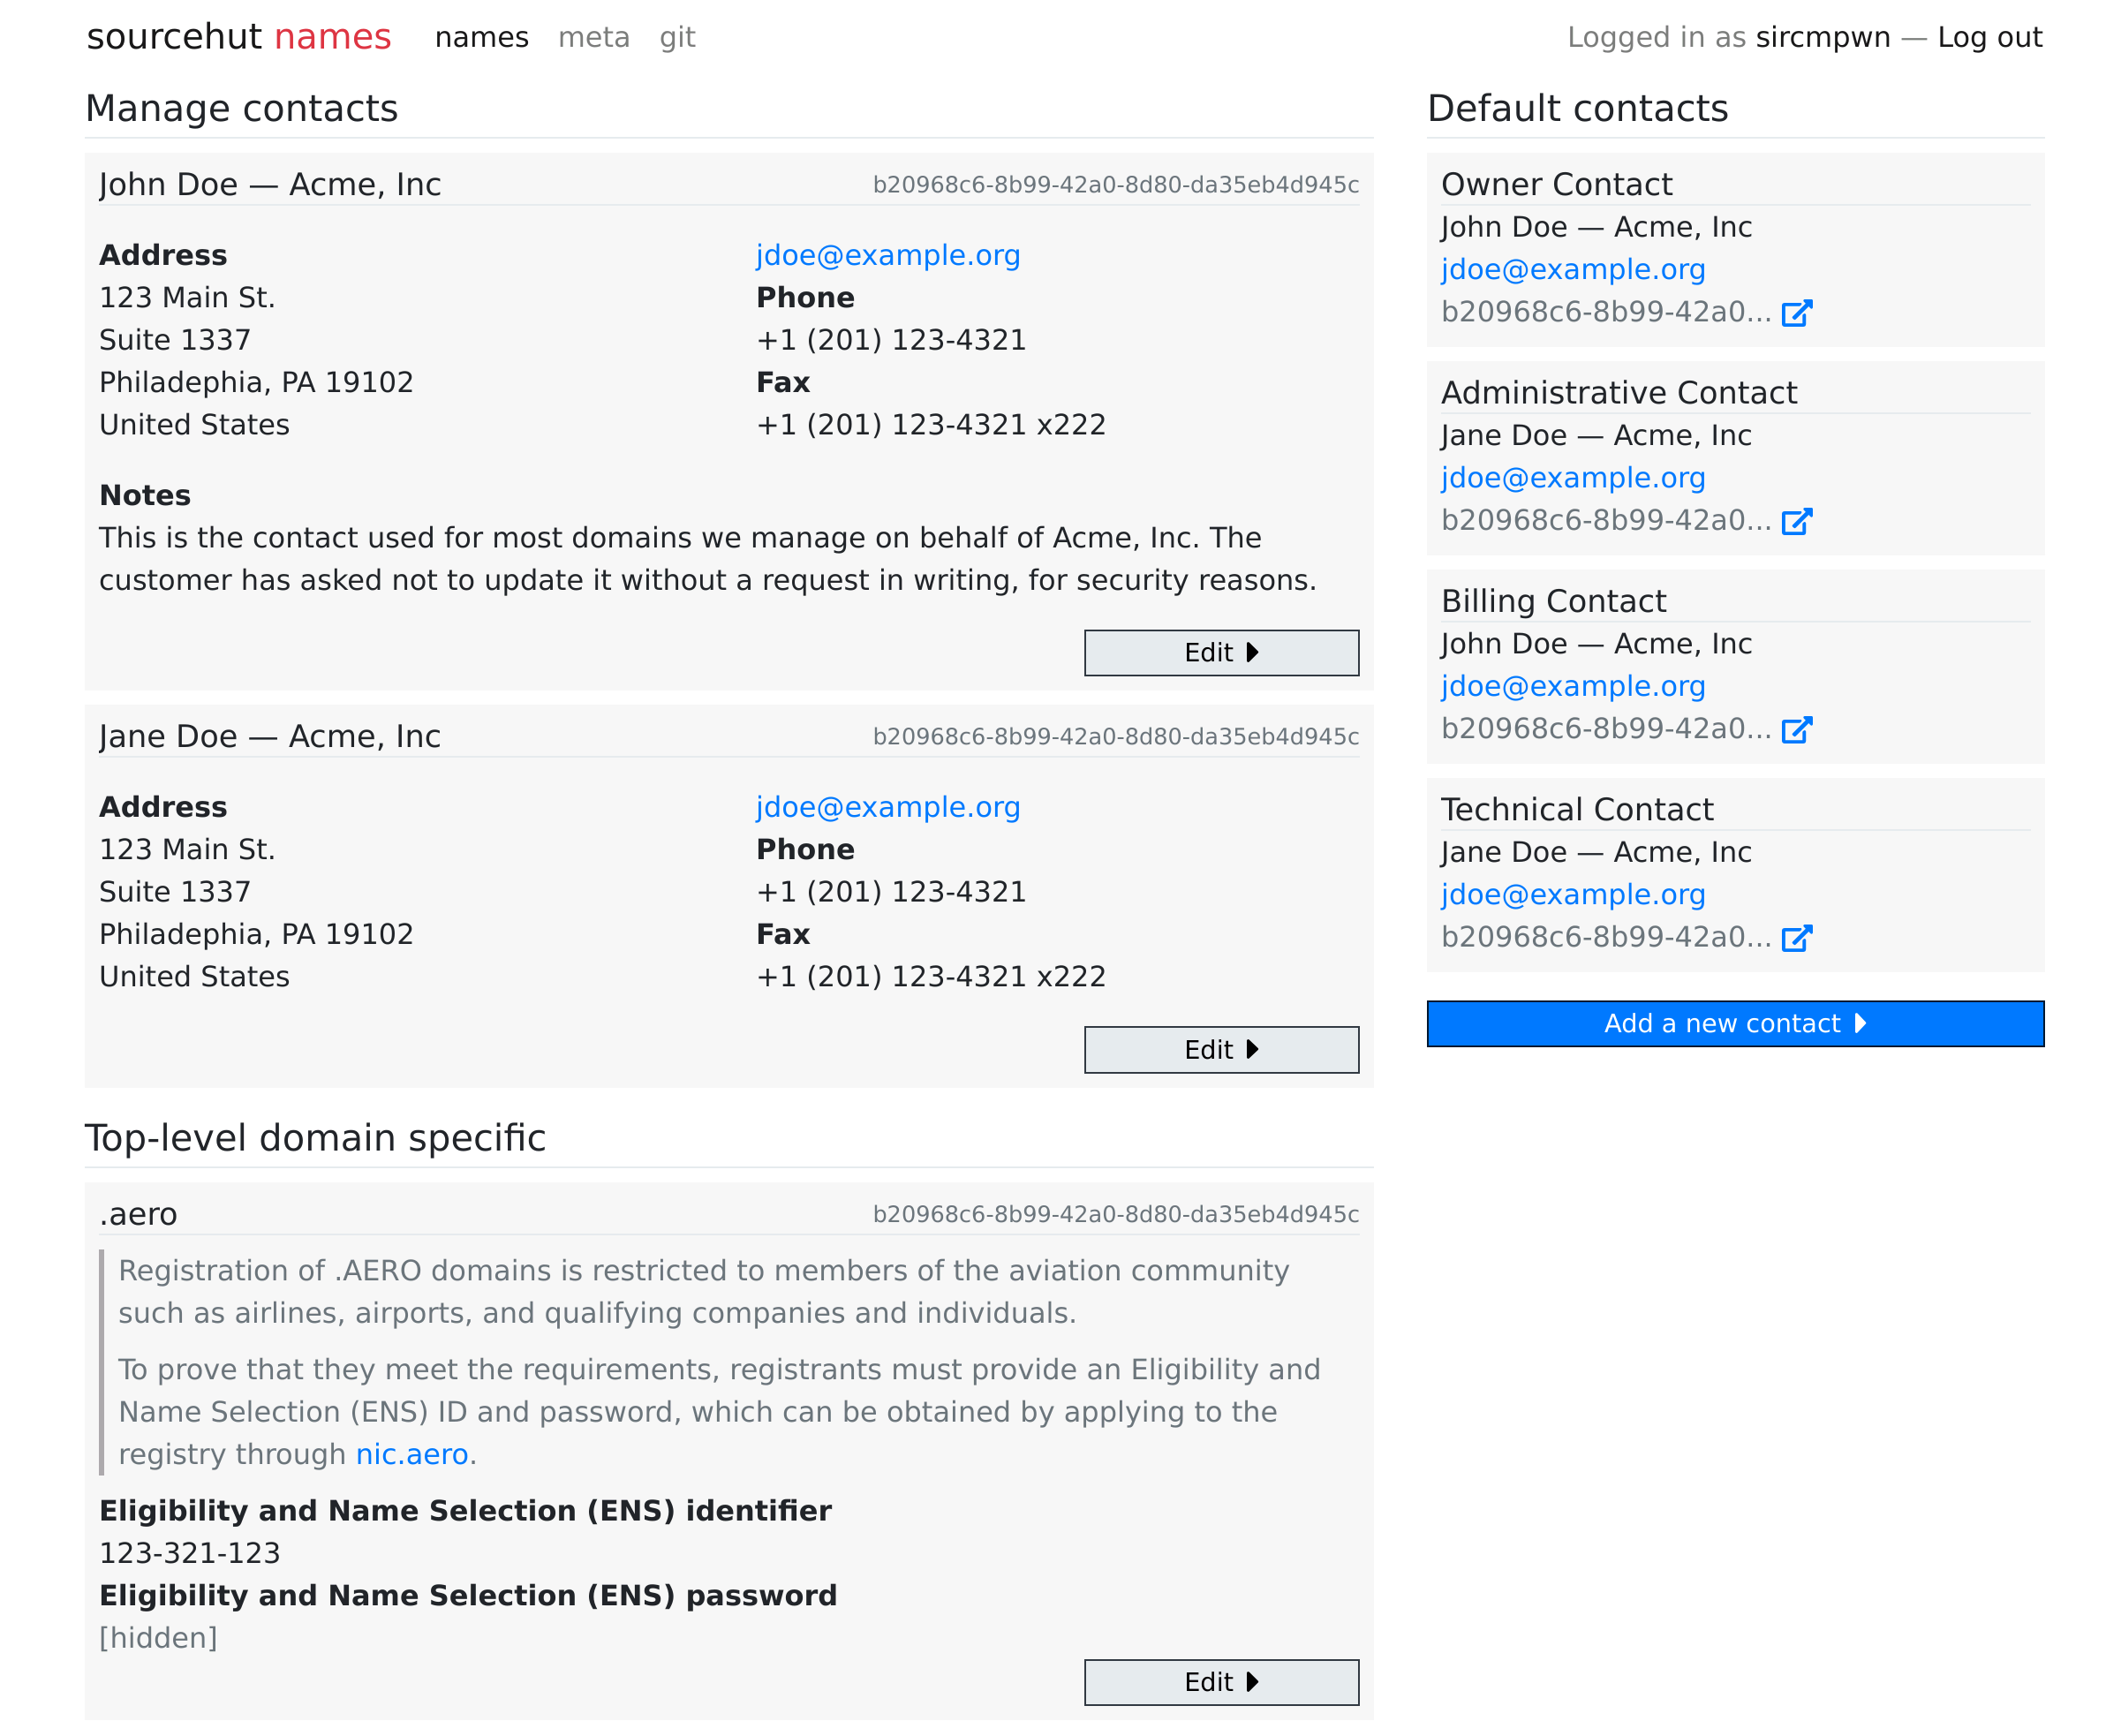Click the Billing Contact email address link

[1572, 686]
